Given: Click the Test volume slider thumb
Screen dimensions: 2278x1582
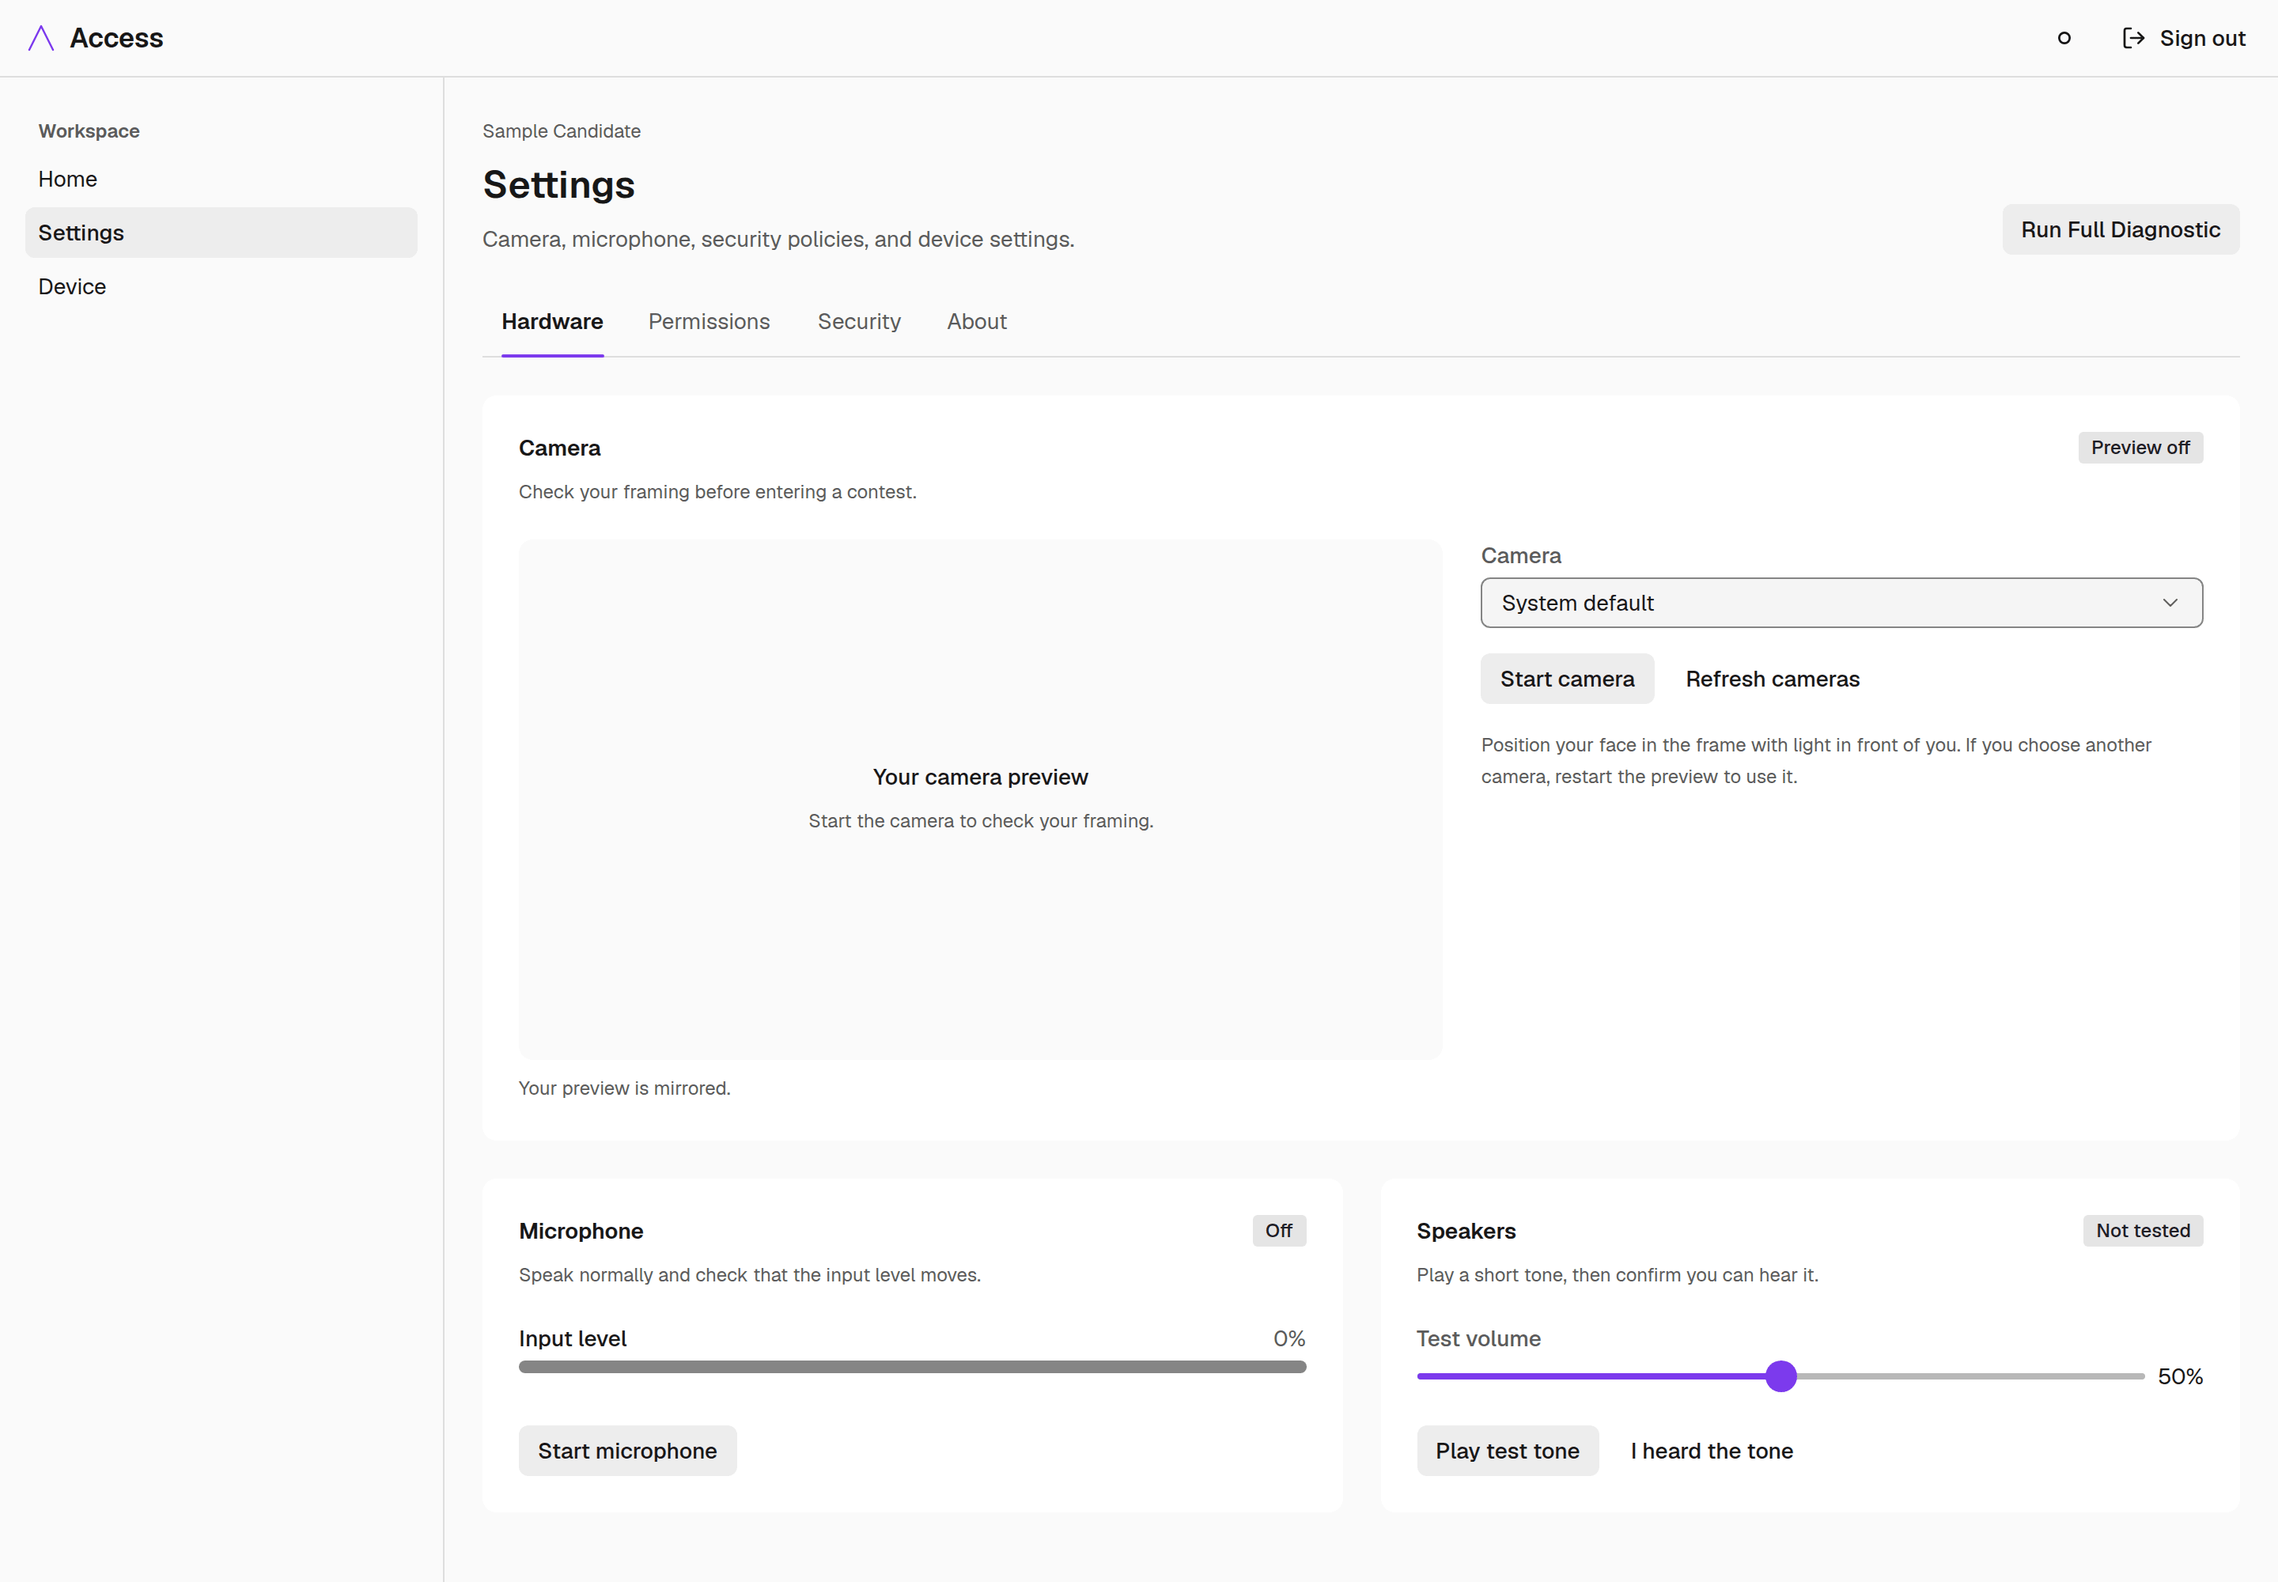Looking at the screenshot, I should click(x=1780, y=1376).
